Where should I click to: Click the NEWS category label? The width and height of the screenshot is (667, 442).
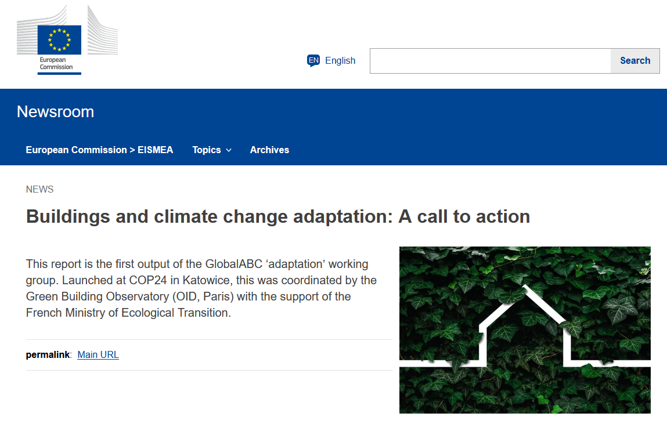click(39, 190)
